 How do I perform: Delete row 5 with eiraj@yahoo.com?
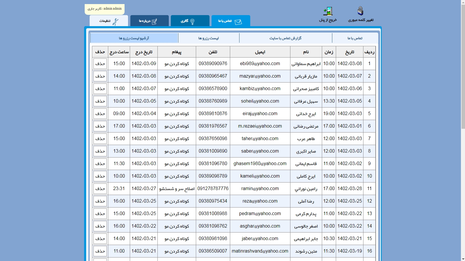pyautogui.click(x=100, y=114)
